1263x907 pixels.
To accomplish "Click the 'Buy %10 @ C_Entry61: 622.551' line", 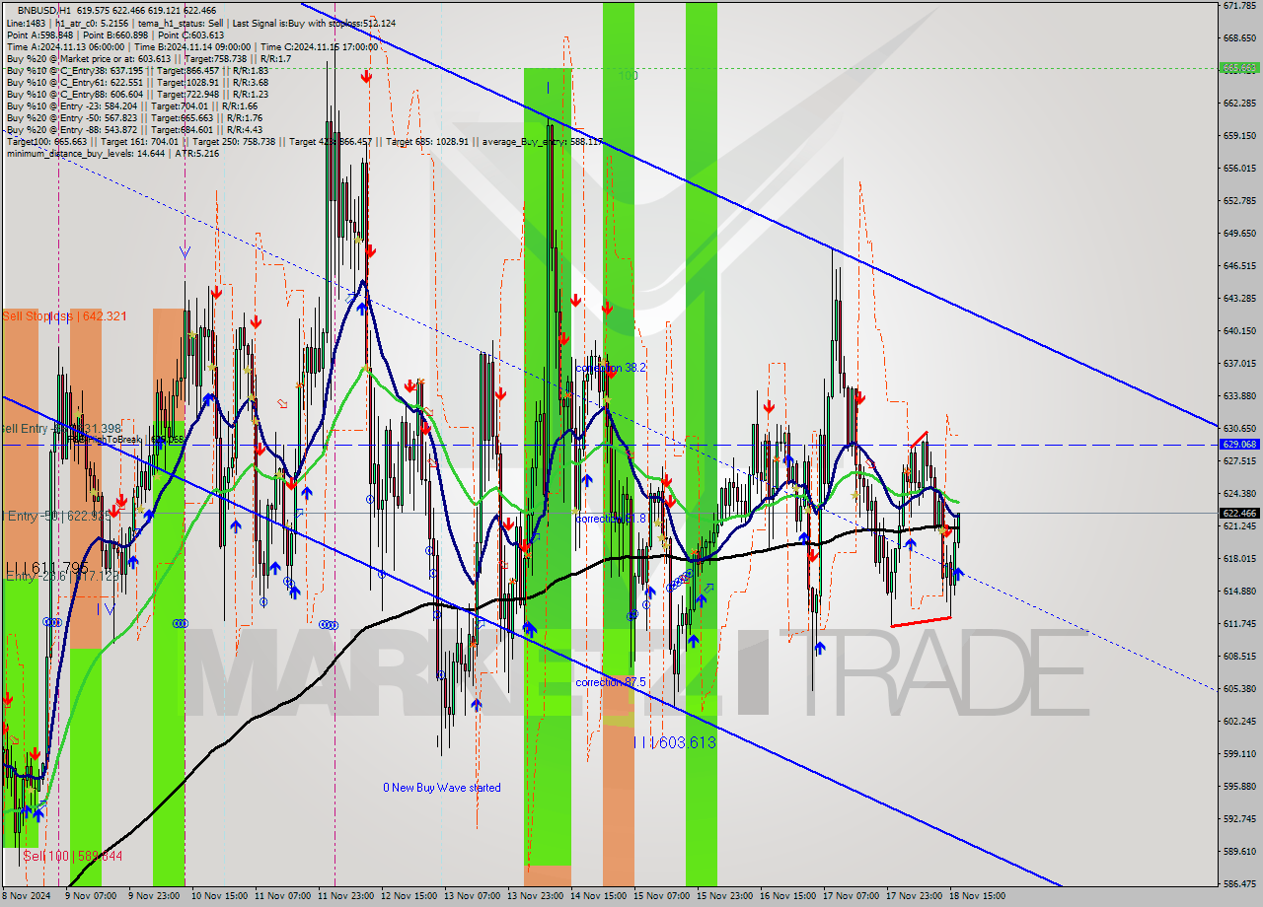I will pos(137,82).
